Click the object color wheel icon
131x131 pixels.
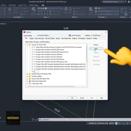click(96, 8)
